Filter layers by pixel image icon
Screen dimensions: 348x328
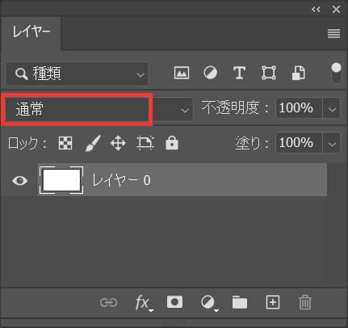[x=182, y=73]
